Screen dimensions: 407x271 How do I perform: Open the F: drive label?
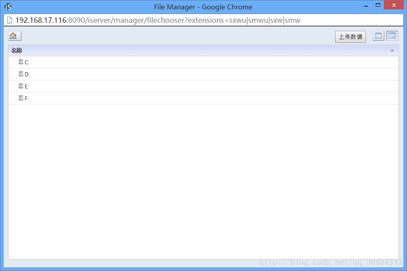click(27, 98)
